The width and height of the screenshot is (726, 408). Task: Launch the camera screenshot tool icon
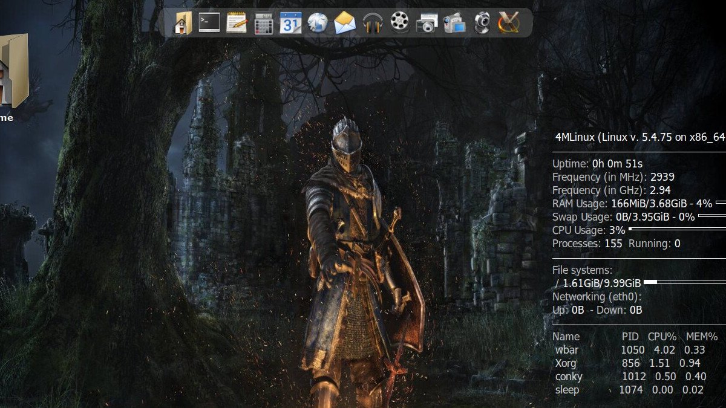tap(427, 24)
